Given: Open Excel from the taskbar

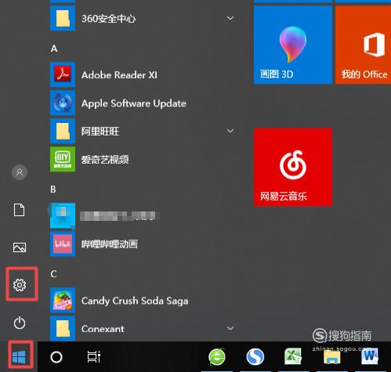Looking at the screenshot, I should click(293, 357).
